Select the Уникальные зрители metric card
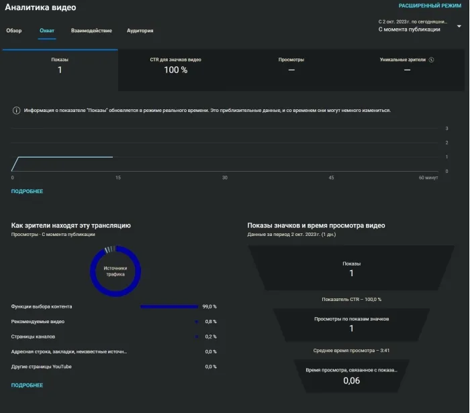The width and height of the screenshot is (470, 413). pos(407,70)
